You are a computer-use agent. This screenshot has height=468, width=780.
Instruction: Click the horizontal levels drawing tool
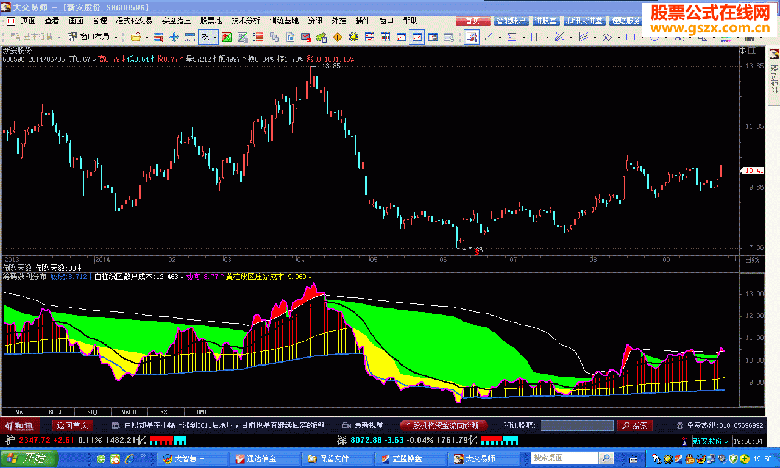(512, 37)
